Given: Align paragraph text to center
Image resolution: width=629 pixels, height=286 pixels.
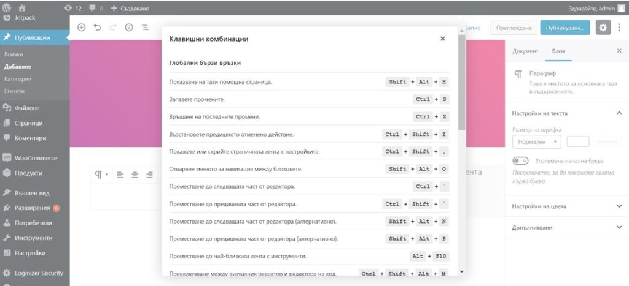Looking at the screenshot, I should [x=135, y=175].
